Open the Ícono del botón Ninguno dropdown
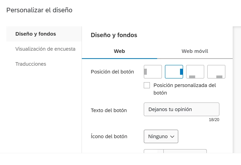Screen dimensions: 241x165 (161, 136)
